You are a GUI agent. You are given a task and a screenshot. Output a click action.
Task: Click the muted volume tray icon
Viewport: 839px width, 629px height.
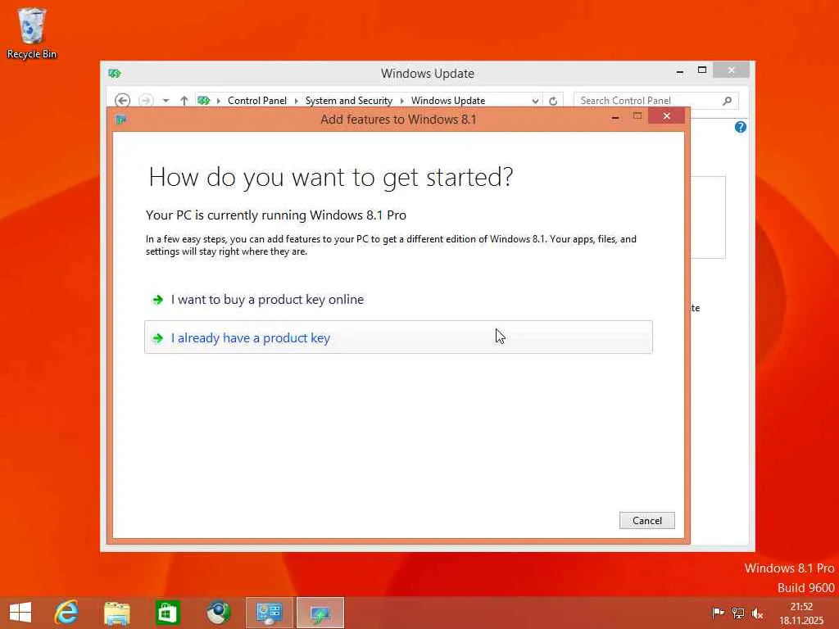pyautogui.click(x=758, y=613)
